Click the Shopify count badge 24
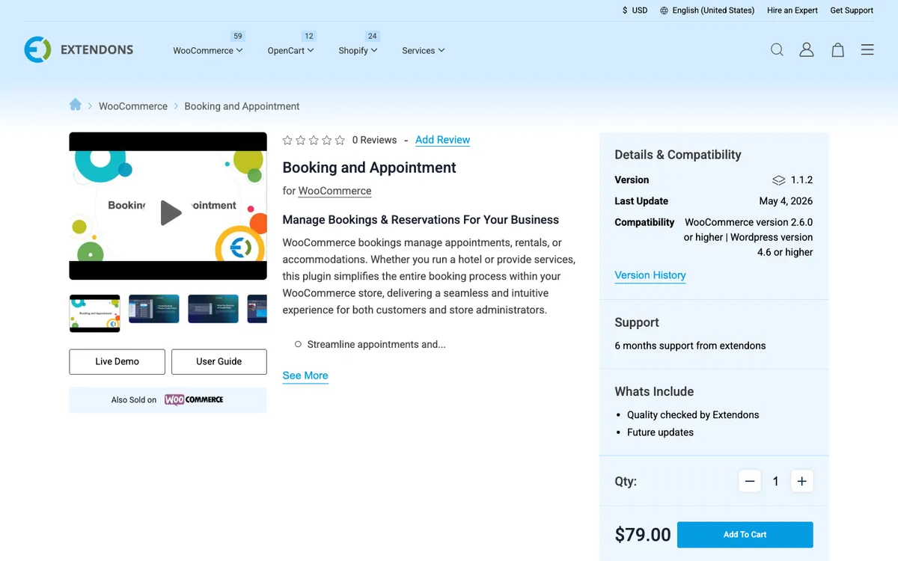 (373, 36)
